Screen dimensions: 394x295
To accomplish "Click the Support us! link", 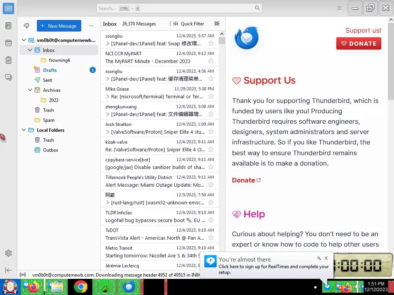I will (363, 30).
